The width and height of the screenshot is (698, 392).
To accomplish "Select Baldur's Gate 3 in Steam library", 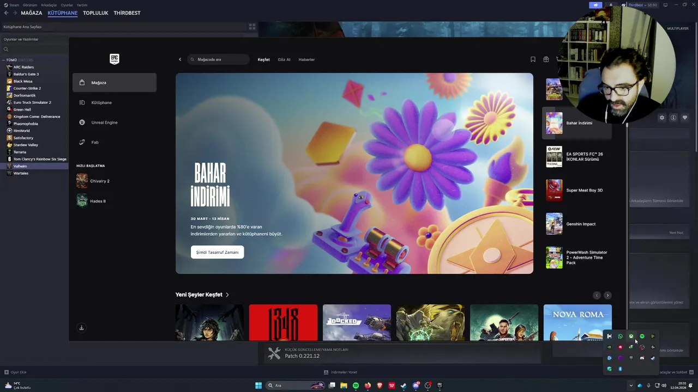I will 26,74.
